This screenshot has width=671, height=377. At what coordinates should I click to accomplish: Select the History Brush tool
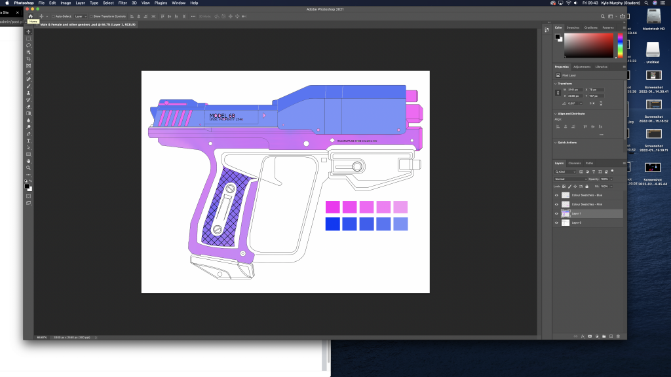coord(29,100)
